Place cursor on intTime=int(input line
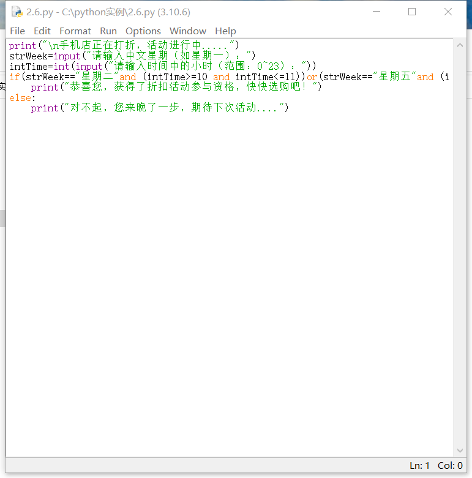This screenshot has height=478, width=472. (x=163, y=66)
